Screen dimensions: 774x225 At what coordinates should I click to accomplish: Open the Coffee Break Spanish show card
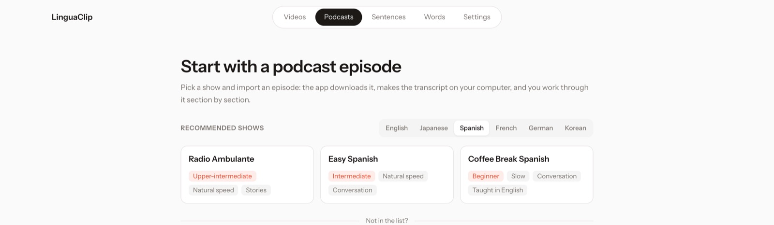tap(526, 174)
